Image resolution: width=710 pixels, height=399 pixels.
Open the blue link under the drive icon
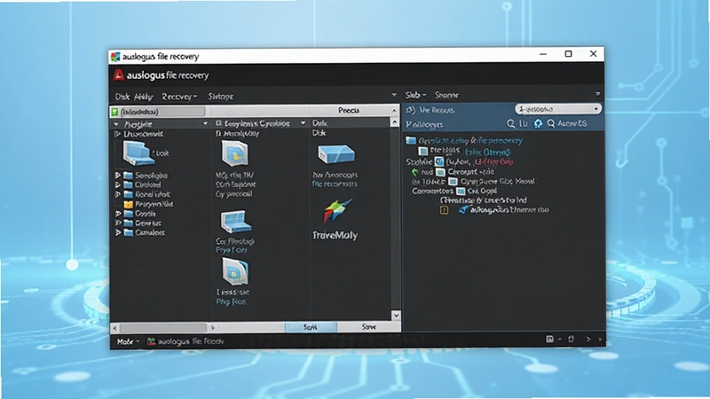335,184
